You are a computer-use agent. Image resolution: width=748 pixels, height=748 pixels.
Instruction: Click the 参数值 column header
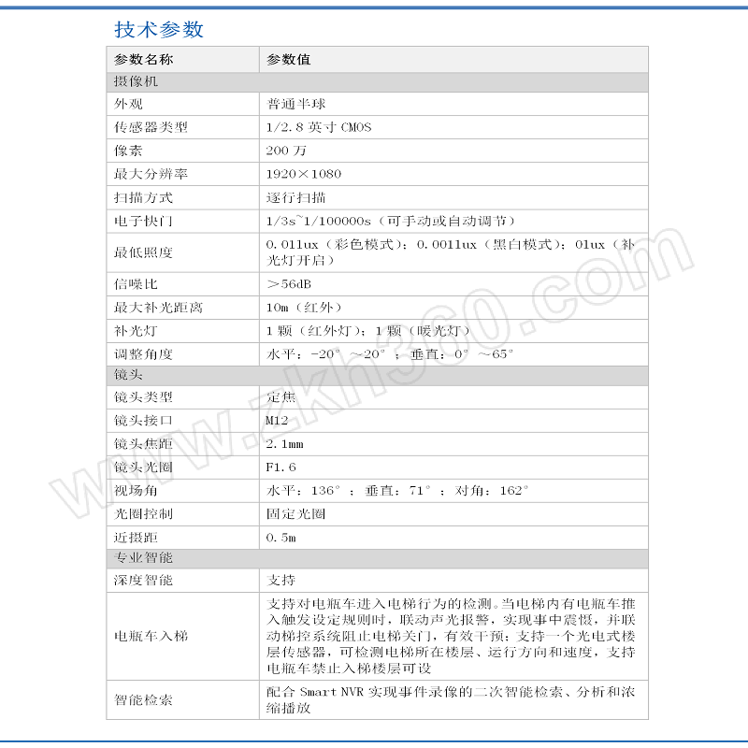[x=289, y=60]
